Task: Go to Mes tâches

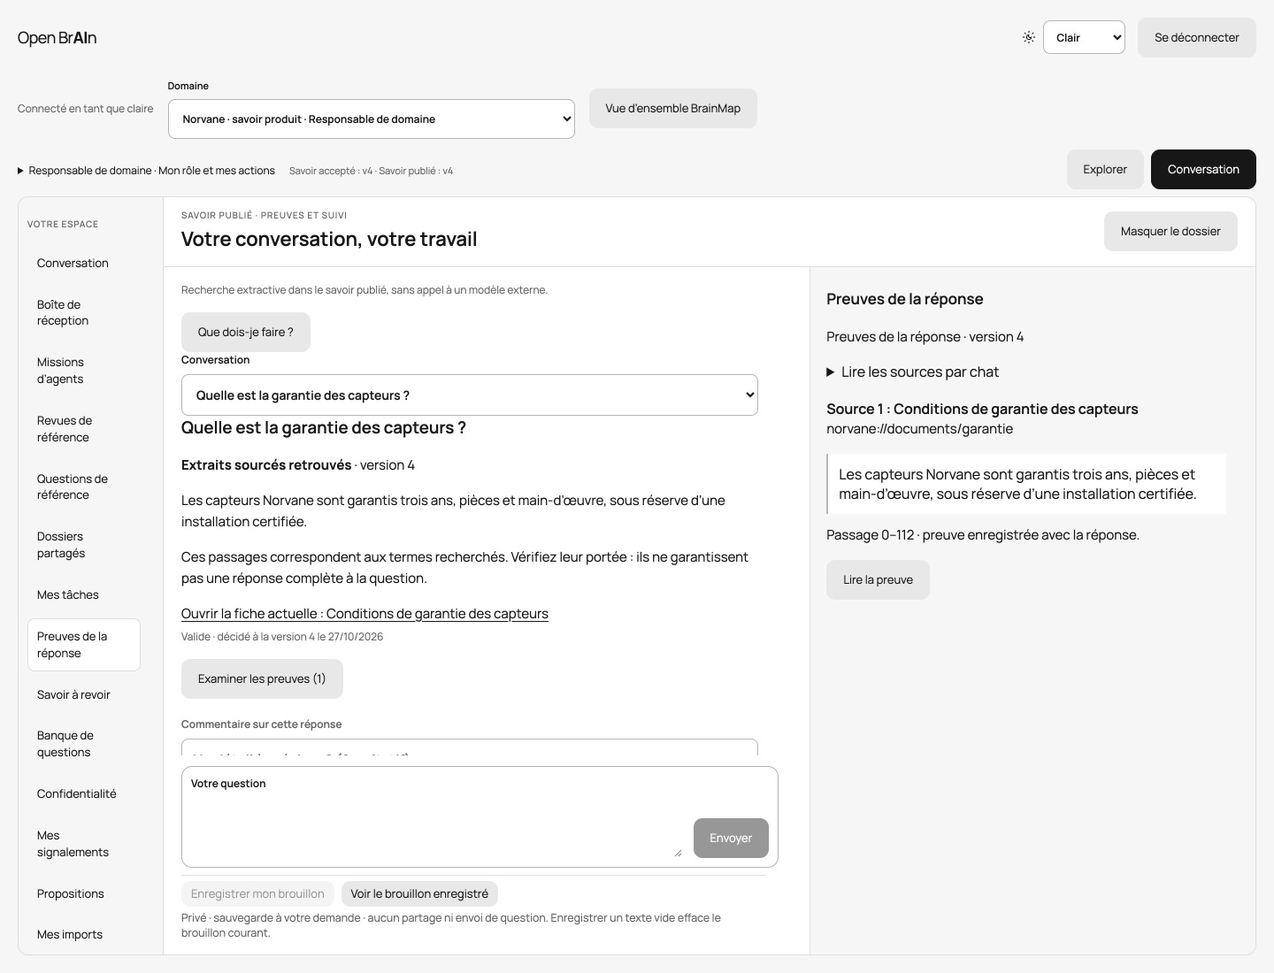Action: (84, 594)
